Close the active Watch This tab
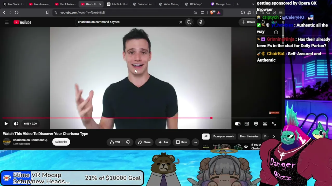Image resolution: width=332 pixels, height=186 pixels. (x=100, y=4)
